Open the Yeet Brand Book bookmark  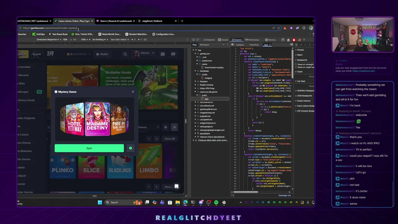coord(58,34)
